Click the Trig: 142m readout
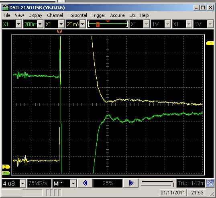This screenshot has width=216, height=198. click(191, 184)
